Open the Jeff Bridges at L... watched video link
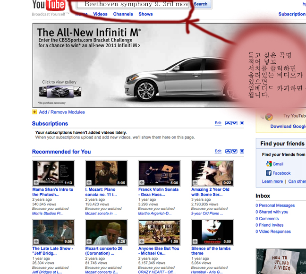Screen dimensions: 306x274 pyautogui.click(x=47, y=272)
